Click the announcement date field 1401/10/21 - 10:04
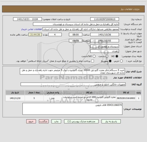Viewport: 147px width, 142px height. coord(28,19)
